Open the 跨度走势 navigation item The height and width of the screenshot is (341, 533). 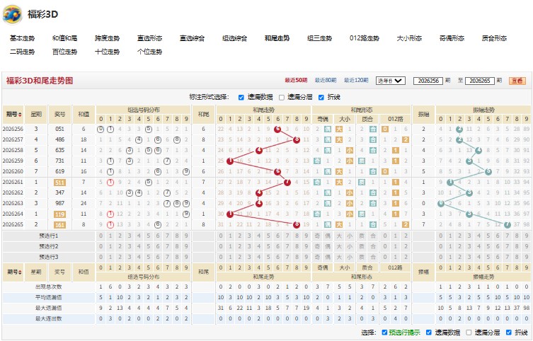(107, 38)
